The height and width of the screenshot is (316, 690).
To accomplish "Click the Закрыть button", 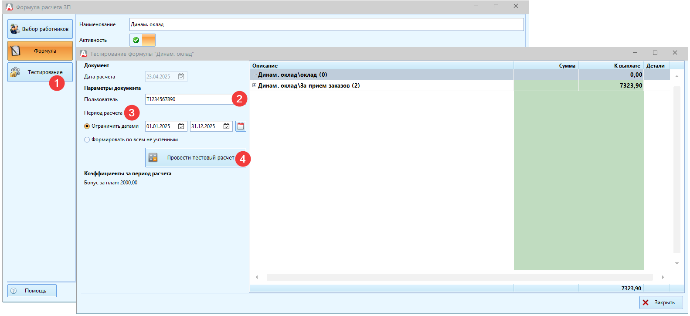I will coord(661,302).
